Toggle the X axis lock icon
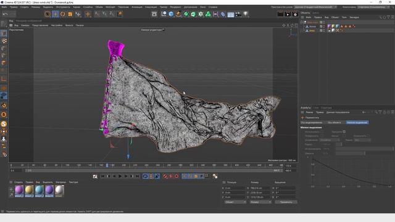The image size is (395, 222). coord(97,14)
